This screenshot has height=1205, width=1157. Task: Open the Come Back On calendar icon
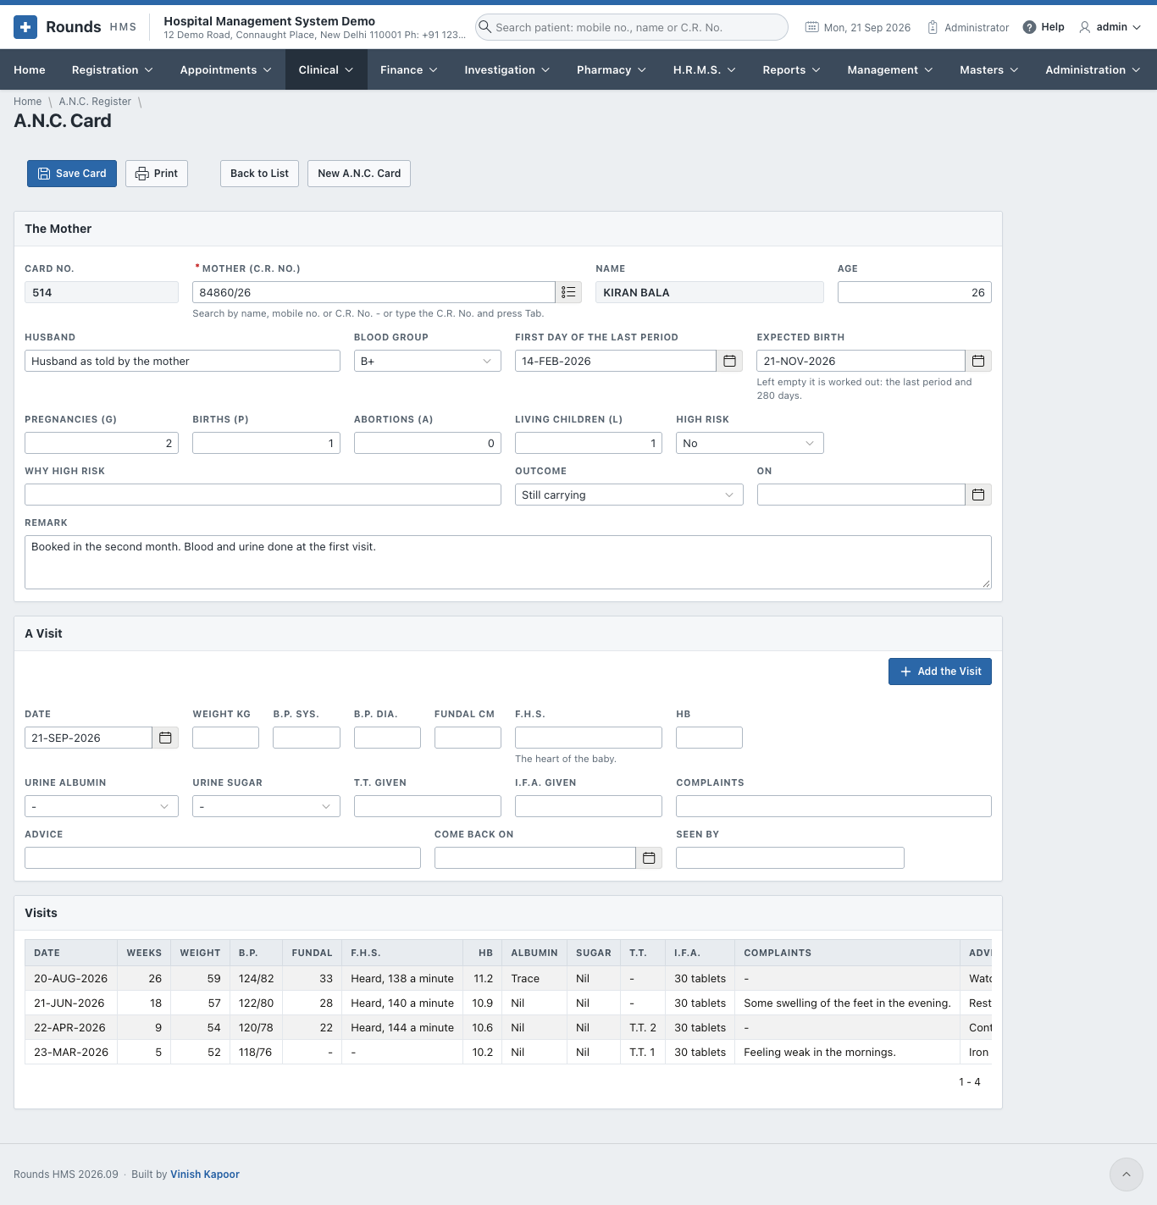649,858
